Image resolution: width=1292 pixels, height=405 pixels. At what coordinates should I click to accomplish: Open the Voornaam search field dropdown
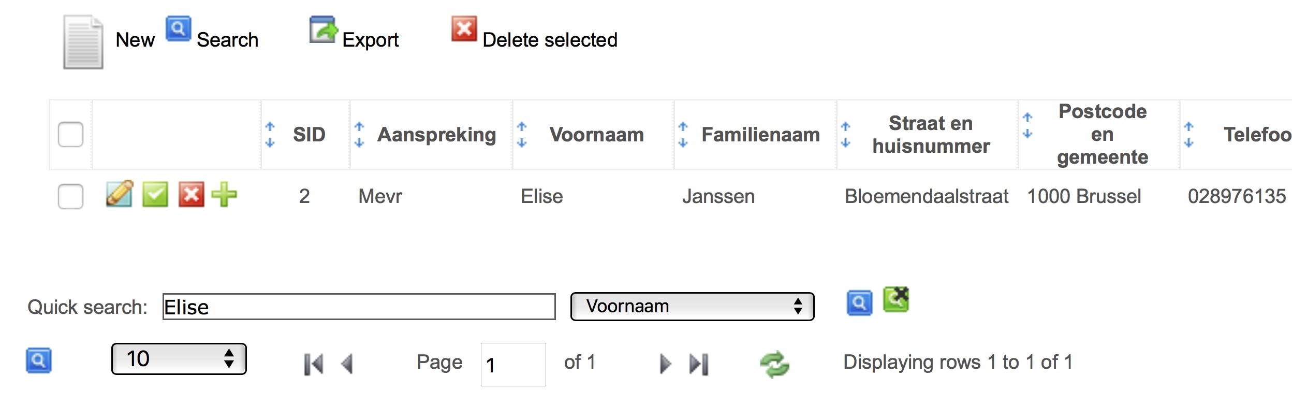[692, 307]
